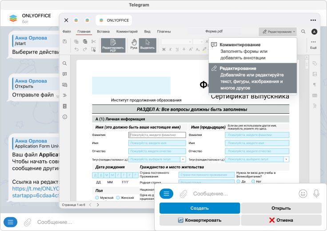Apply superscript formatting
The width and height of the screenshot is (327, 231).
(x=191, y=49)
